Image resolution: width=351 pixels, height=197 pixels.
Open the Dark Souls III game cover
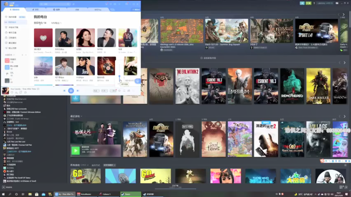point(318,86)
